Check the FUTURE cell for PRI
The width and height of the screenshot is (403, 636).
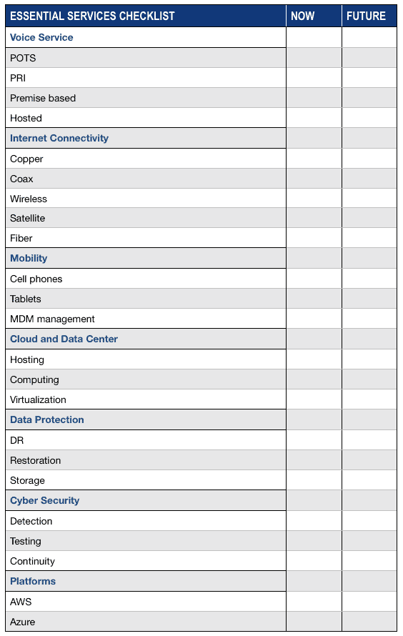(369, 77)
